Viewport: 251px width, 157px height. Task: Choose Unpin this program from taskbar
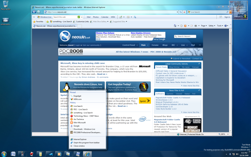point(88,143)
